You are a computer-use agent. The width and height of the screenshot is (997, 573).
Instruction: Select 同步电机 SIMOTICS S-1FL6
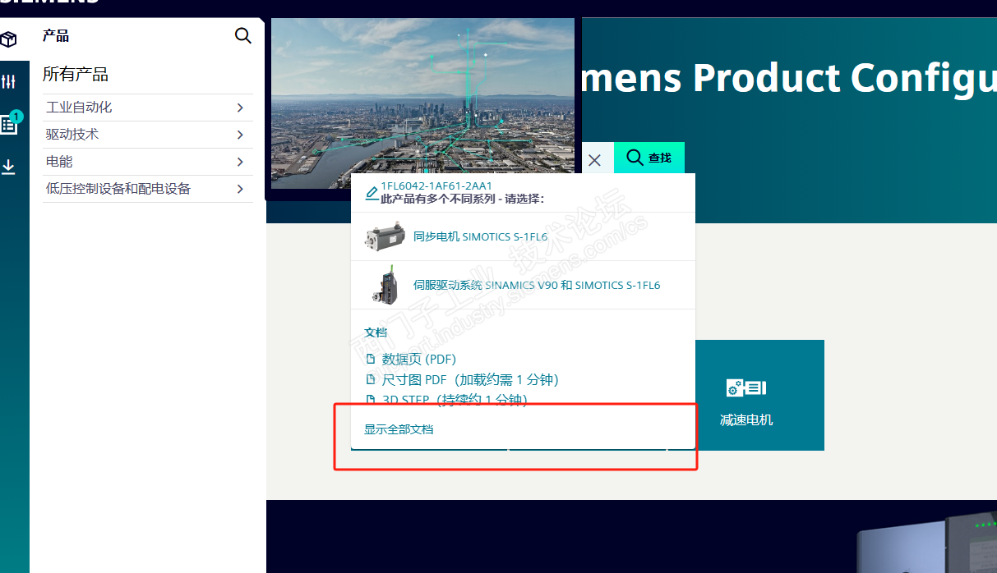coord(480,237)
